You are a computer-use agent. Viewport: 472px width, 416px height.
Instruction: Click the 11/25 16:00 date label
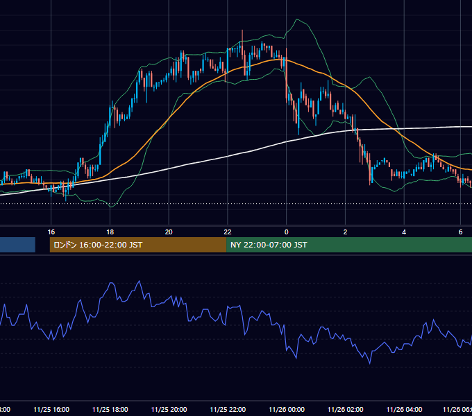click(51, 410)
